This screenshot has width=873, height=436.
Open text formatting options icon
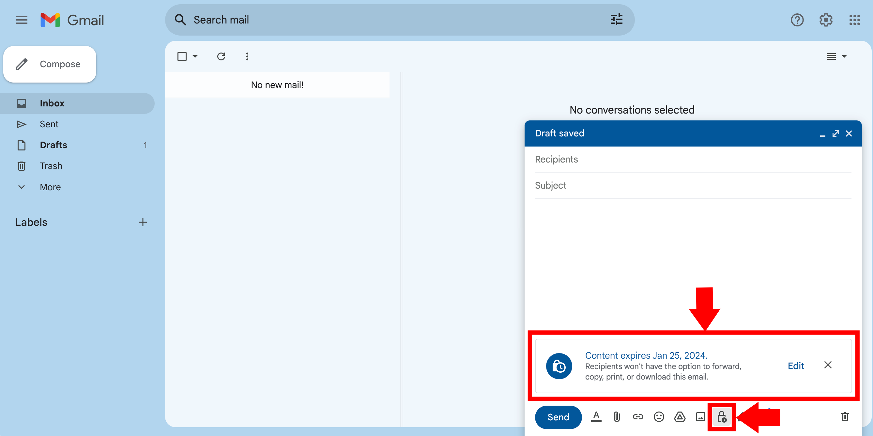pos(596,417)
